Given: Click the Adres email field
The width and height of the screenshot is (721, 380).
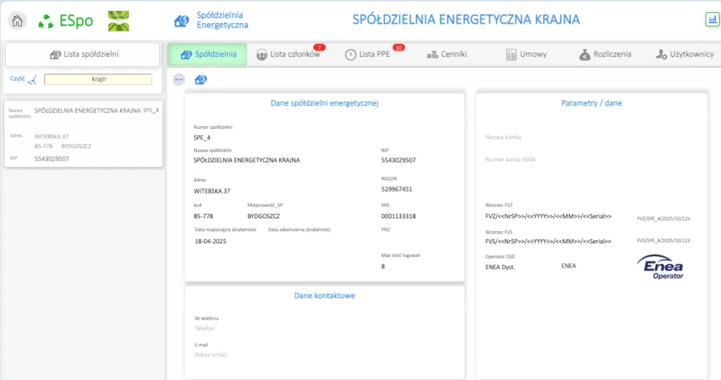Looking at the screenshot, I should tap(211, 355).
